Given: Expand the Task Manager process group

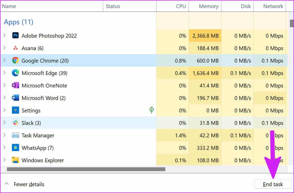Looking at the screenshot, I should (x=5, y=135).
